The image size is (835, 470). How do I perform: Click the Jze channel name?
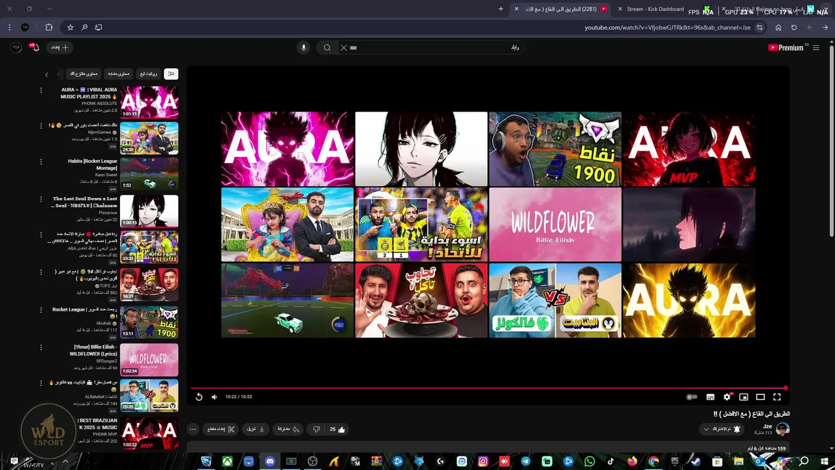[767, 426]
